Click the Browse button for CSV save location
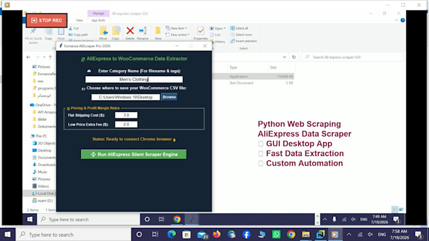This screenshot has width=429, height=241. click(169, 97)
